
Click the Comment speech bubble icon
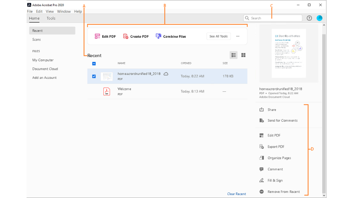point(261,169)
